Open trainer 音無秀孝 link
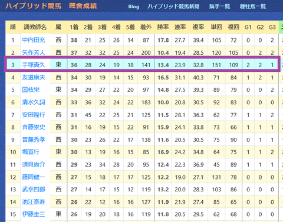Image resolution: width=283 pixels, height=222 pixels. (x=34, y=140)
